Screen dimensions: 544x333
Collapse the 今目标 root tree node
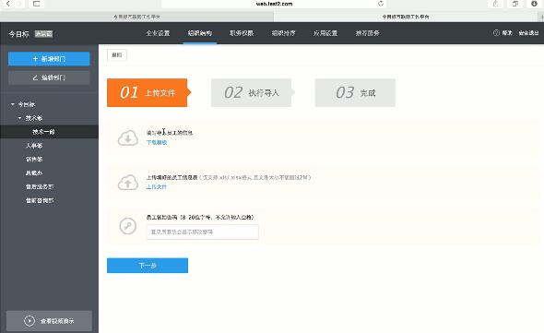click(x=13, y=104)
